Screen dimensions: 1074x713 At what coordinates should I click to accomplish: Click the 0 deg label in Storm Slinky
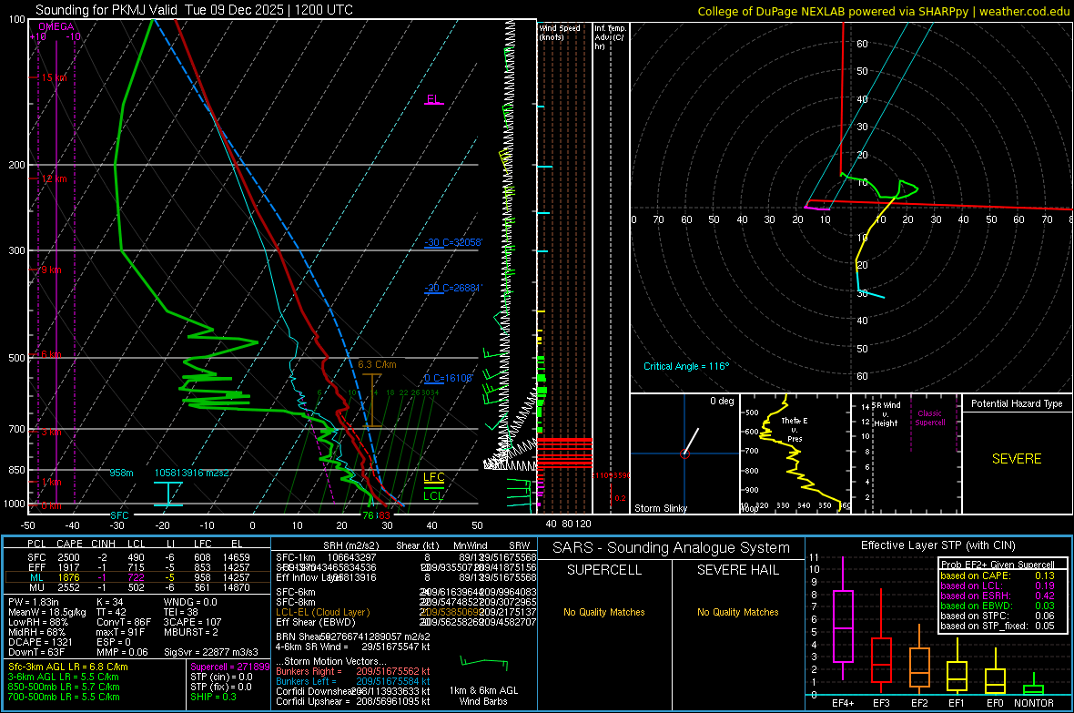click(722, 401)
